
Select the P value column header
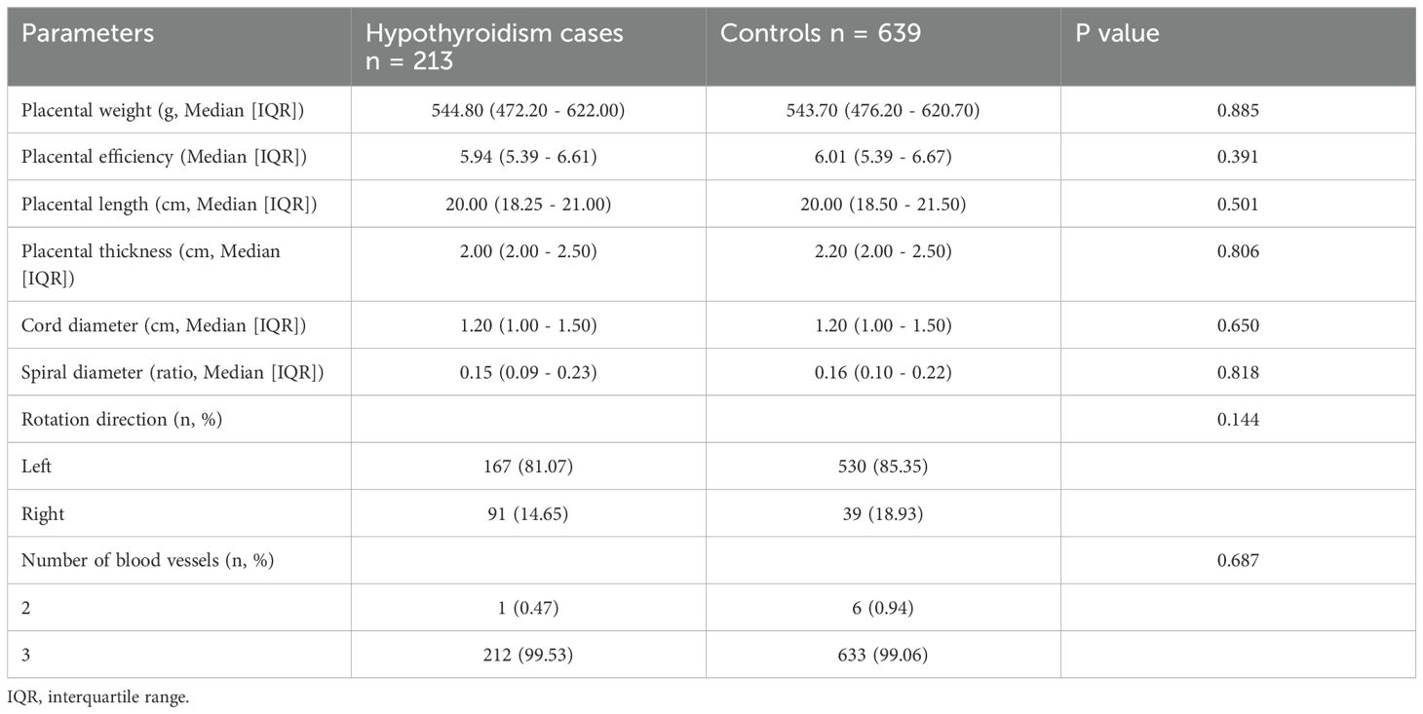1116,33
